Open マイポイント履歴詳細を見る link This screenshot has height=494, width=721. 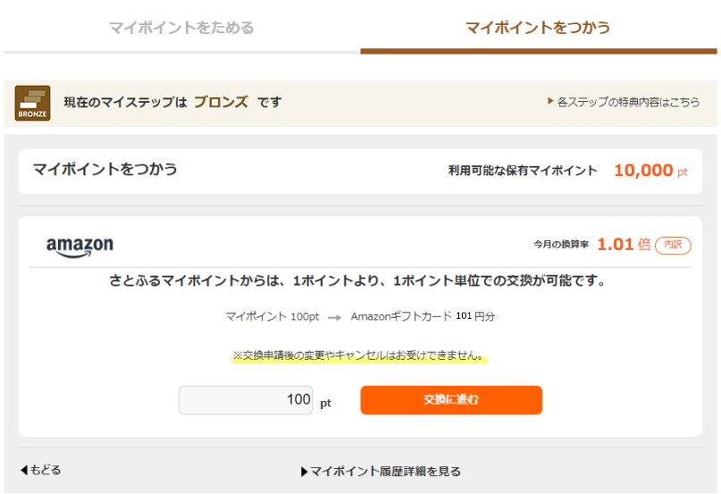pyautogui.click(x=385, y=472)
